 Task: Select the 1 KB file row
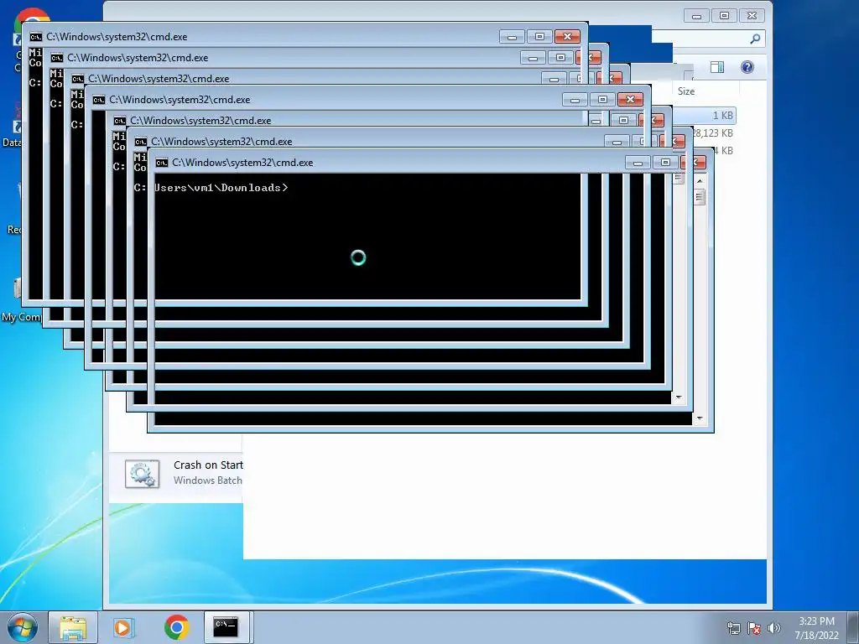pyautogui.click(x=705, y=116)
